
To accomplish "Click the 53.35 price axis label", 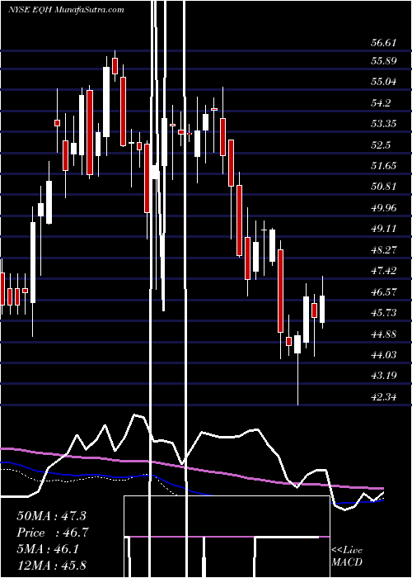I will click(384, 124).
